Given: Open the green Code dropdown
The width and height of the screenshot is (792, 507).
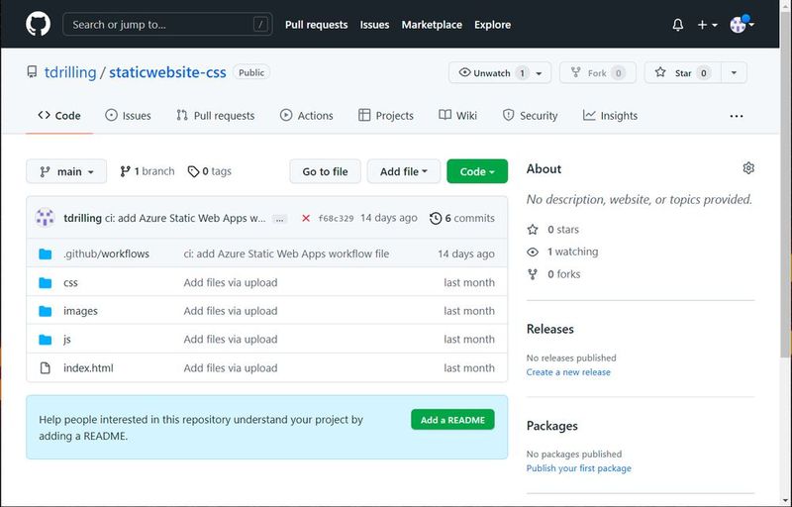Looking at the screenshot, I should pyautogui.click(x=477, y=171).
